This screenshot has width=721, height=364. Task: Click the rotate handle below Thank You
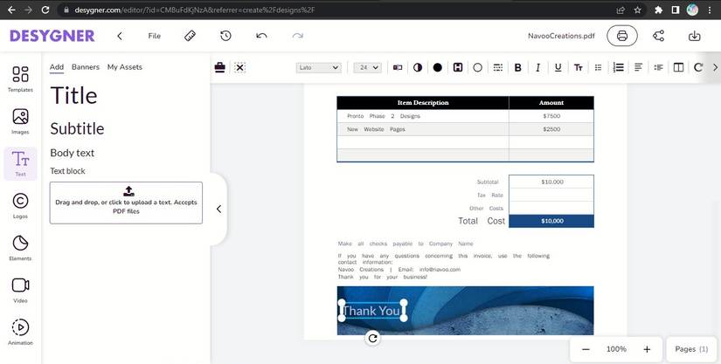[373, 339]
